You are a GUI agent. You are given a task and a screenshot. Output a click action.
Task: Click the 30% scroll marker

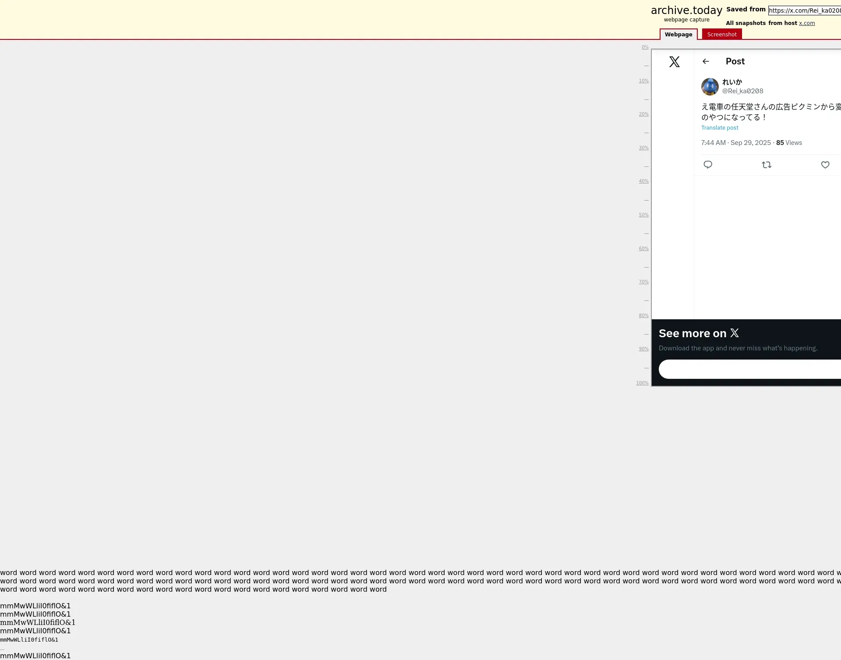643,148
